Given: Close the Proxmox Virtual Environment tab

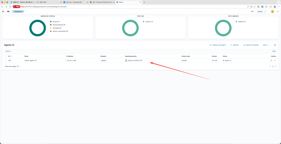Looking at the screenshot, I should [x=114, y=2].
